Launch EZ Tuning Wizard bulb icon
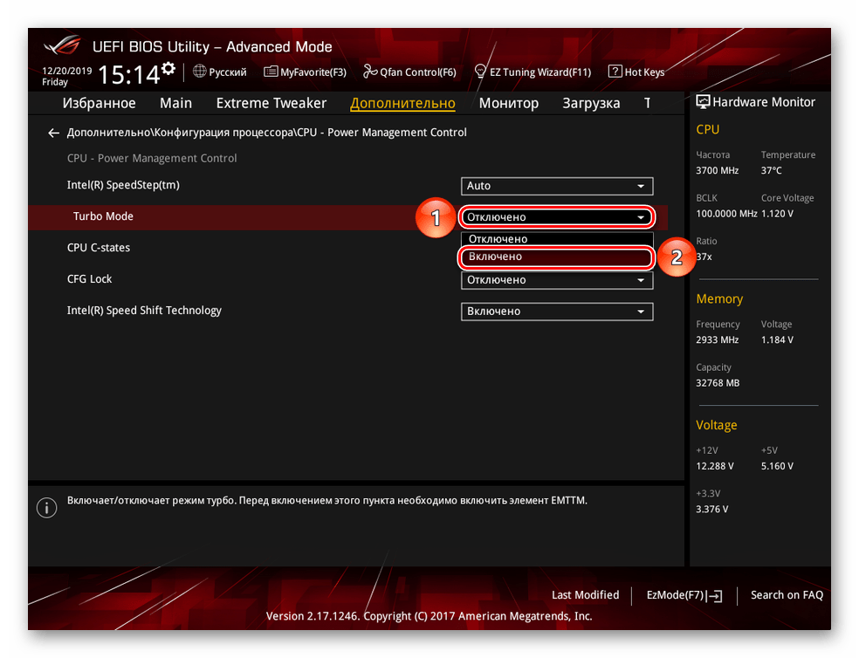Viewport: 859px width, 658px height. tap(480, 72)
